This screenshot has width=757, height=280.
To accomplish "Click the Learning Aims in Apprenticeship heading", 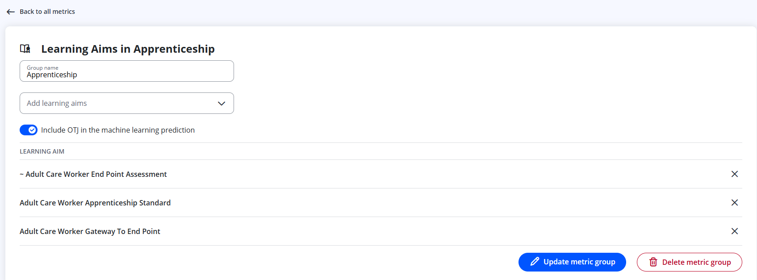I will [128, 49].
